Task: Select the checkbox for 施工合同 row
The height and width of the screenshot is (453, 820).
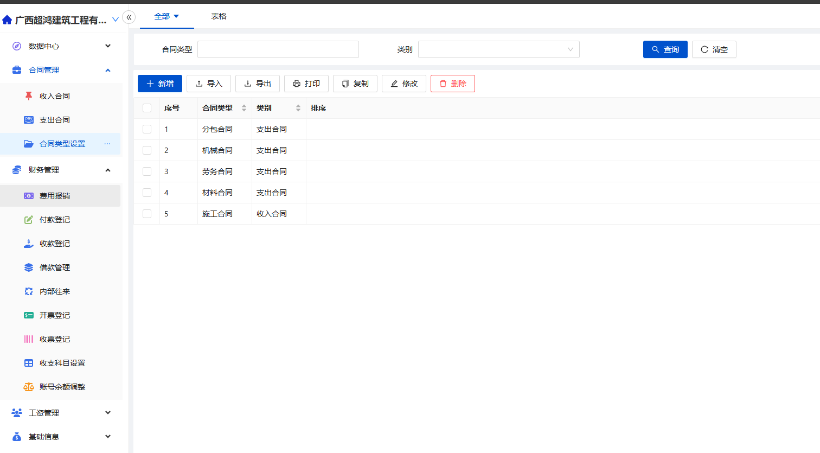Action: [x=147, y=214]
